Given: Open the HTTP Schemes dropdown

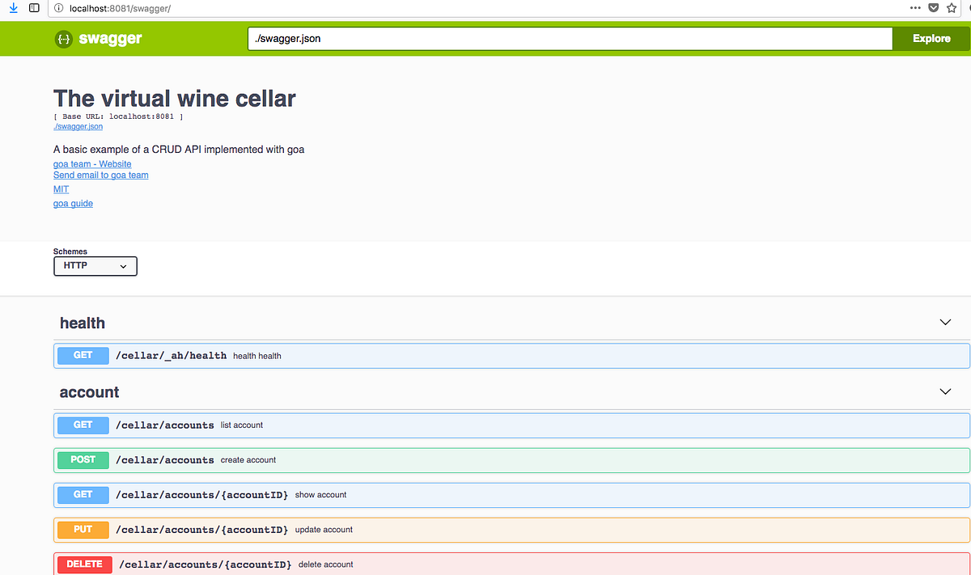Looking at the screenshot, I should click(95, 265).
